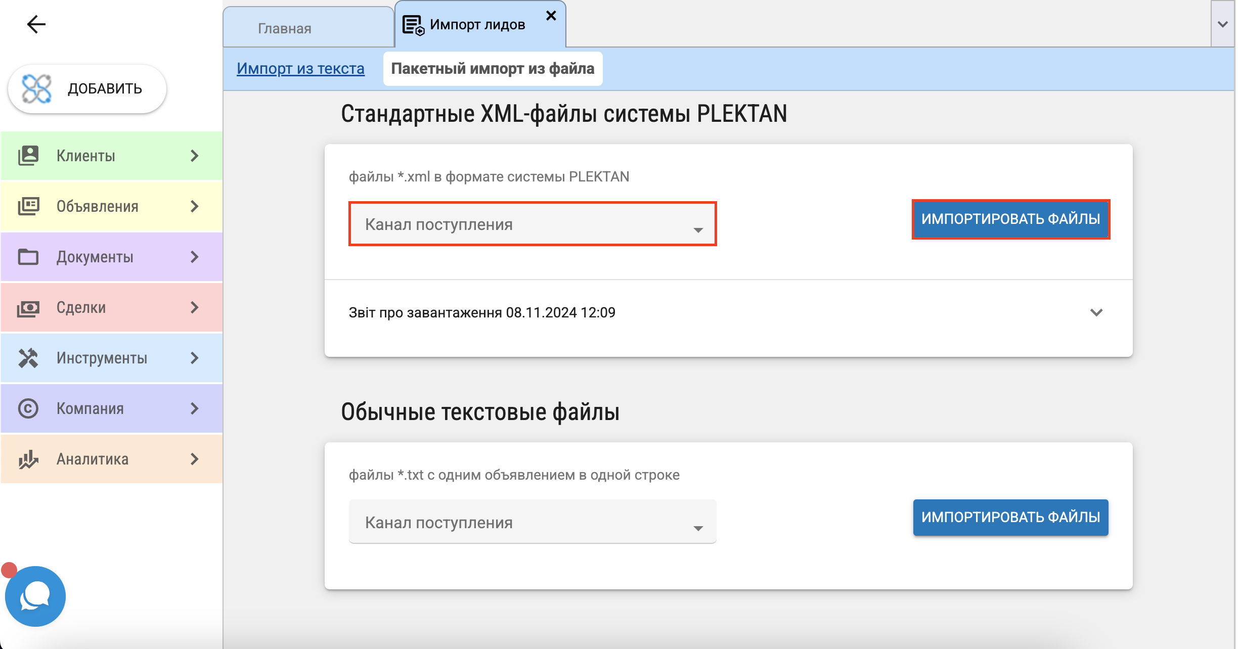Open the tab list dropdown arrow
The height and width of the screenshot is (649, 1238).
(x=1223, y=24)
